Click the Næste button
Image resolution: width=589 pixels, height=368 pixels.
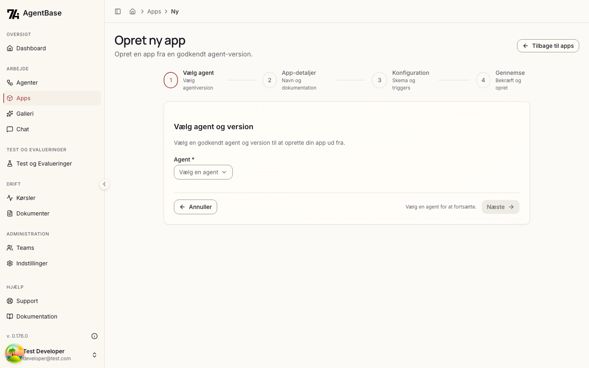click(501, 207)
